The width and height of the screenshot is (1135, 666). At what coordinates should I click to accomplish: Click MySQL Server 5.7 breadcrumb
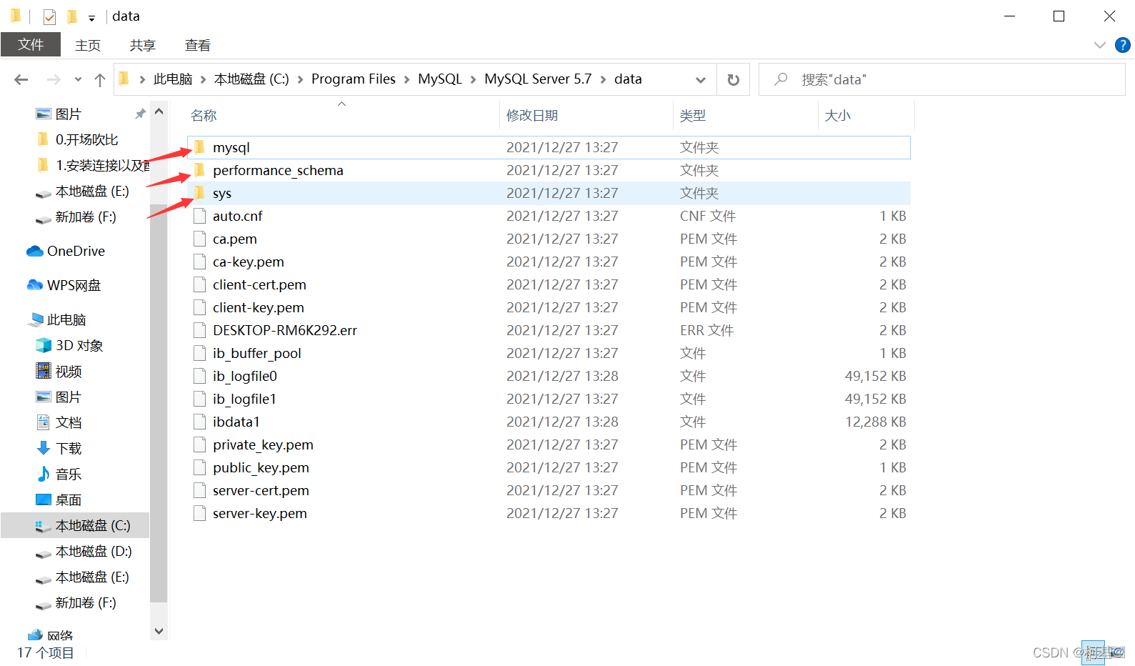click(x=538, y=79)
